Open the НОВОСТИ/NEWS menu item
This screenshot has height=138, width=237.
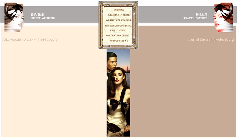[x=119, y=41]
